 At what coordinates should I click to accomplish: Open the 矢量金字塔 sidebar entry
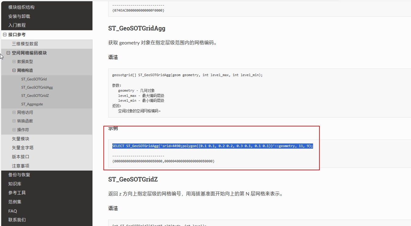23,148
